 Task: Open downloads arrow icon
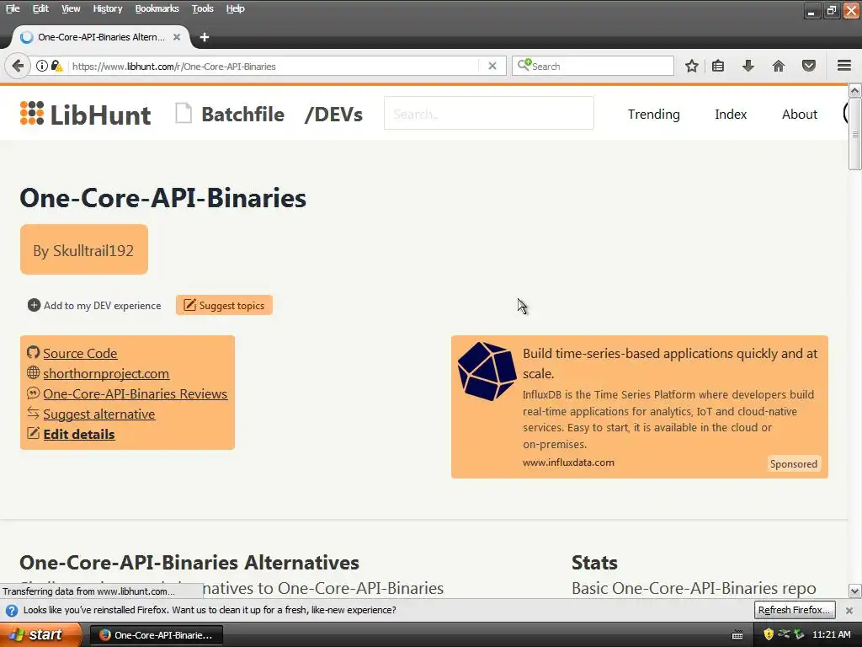pos(748,66)
